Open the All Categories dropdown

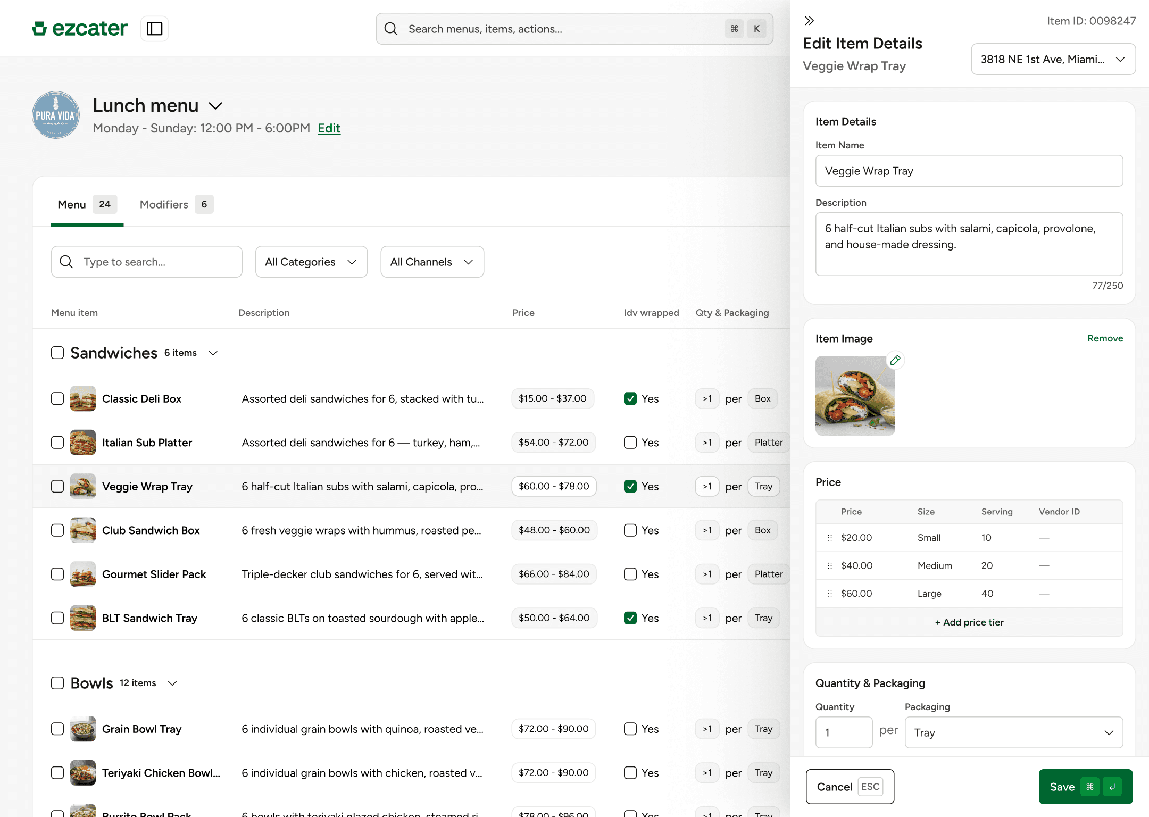point(311,262)
